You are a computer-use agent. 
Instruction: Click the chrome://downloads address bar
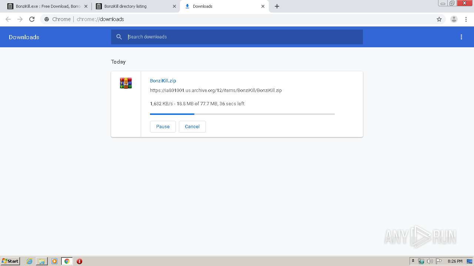coord(237,19)
